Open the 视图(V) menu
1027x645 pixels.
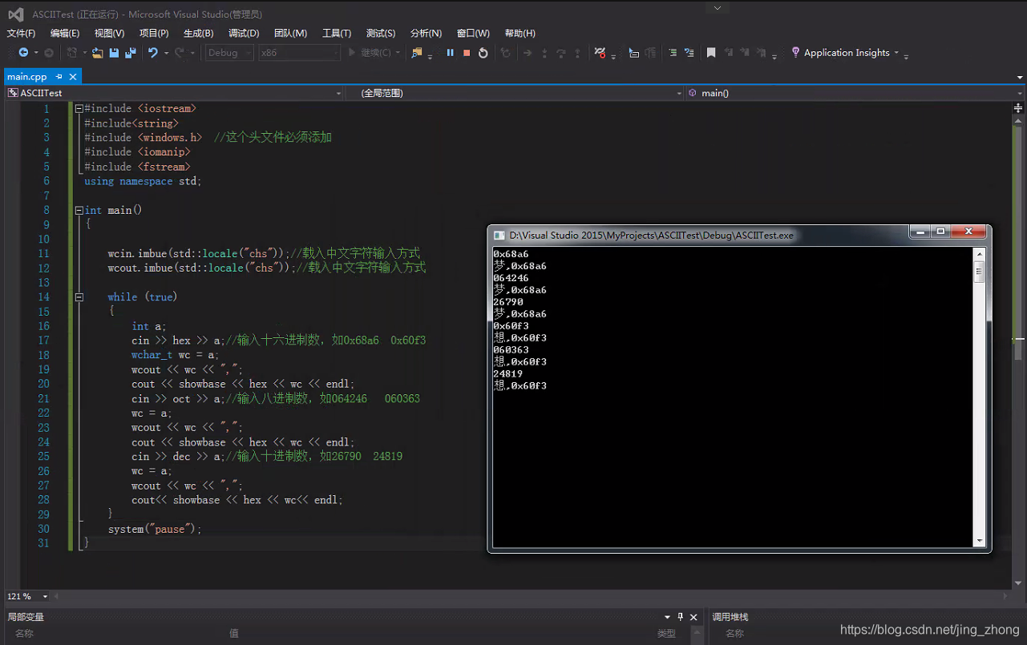tap(109, 33)
